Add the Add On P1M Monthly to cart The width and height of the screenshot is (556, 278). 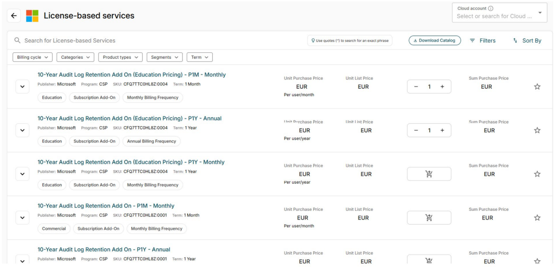(x=429, y=218)
